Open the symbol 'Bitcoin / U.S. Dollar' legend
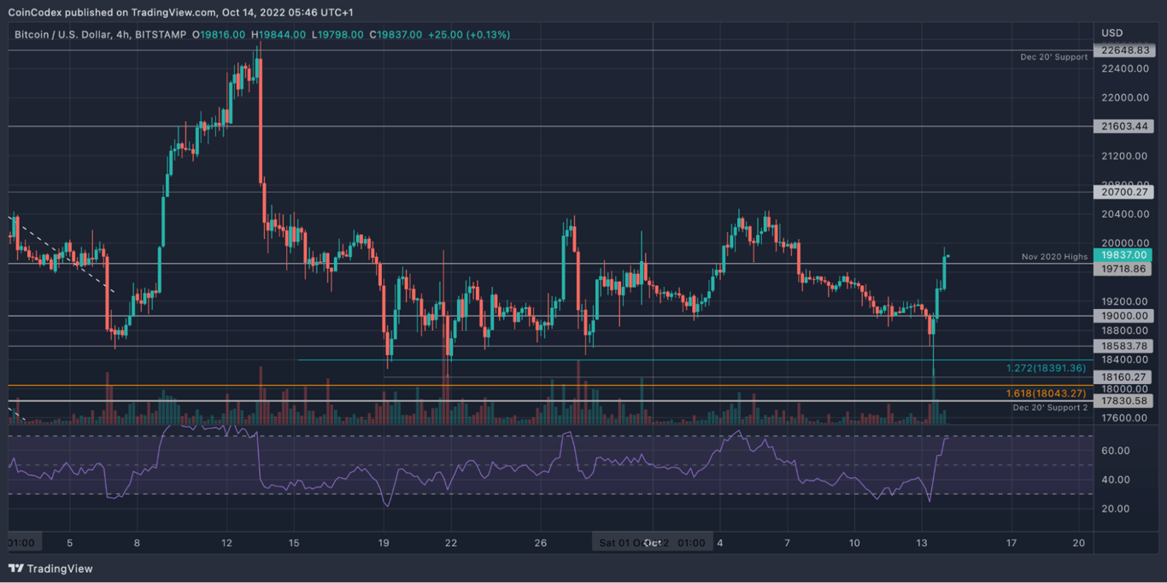The width and height of the screenshot is (1167, 583). click(64, 35)
